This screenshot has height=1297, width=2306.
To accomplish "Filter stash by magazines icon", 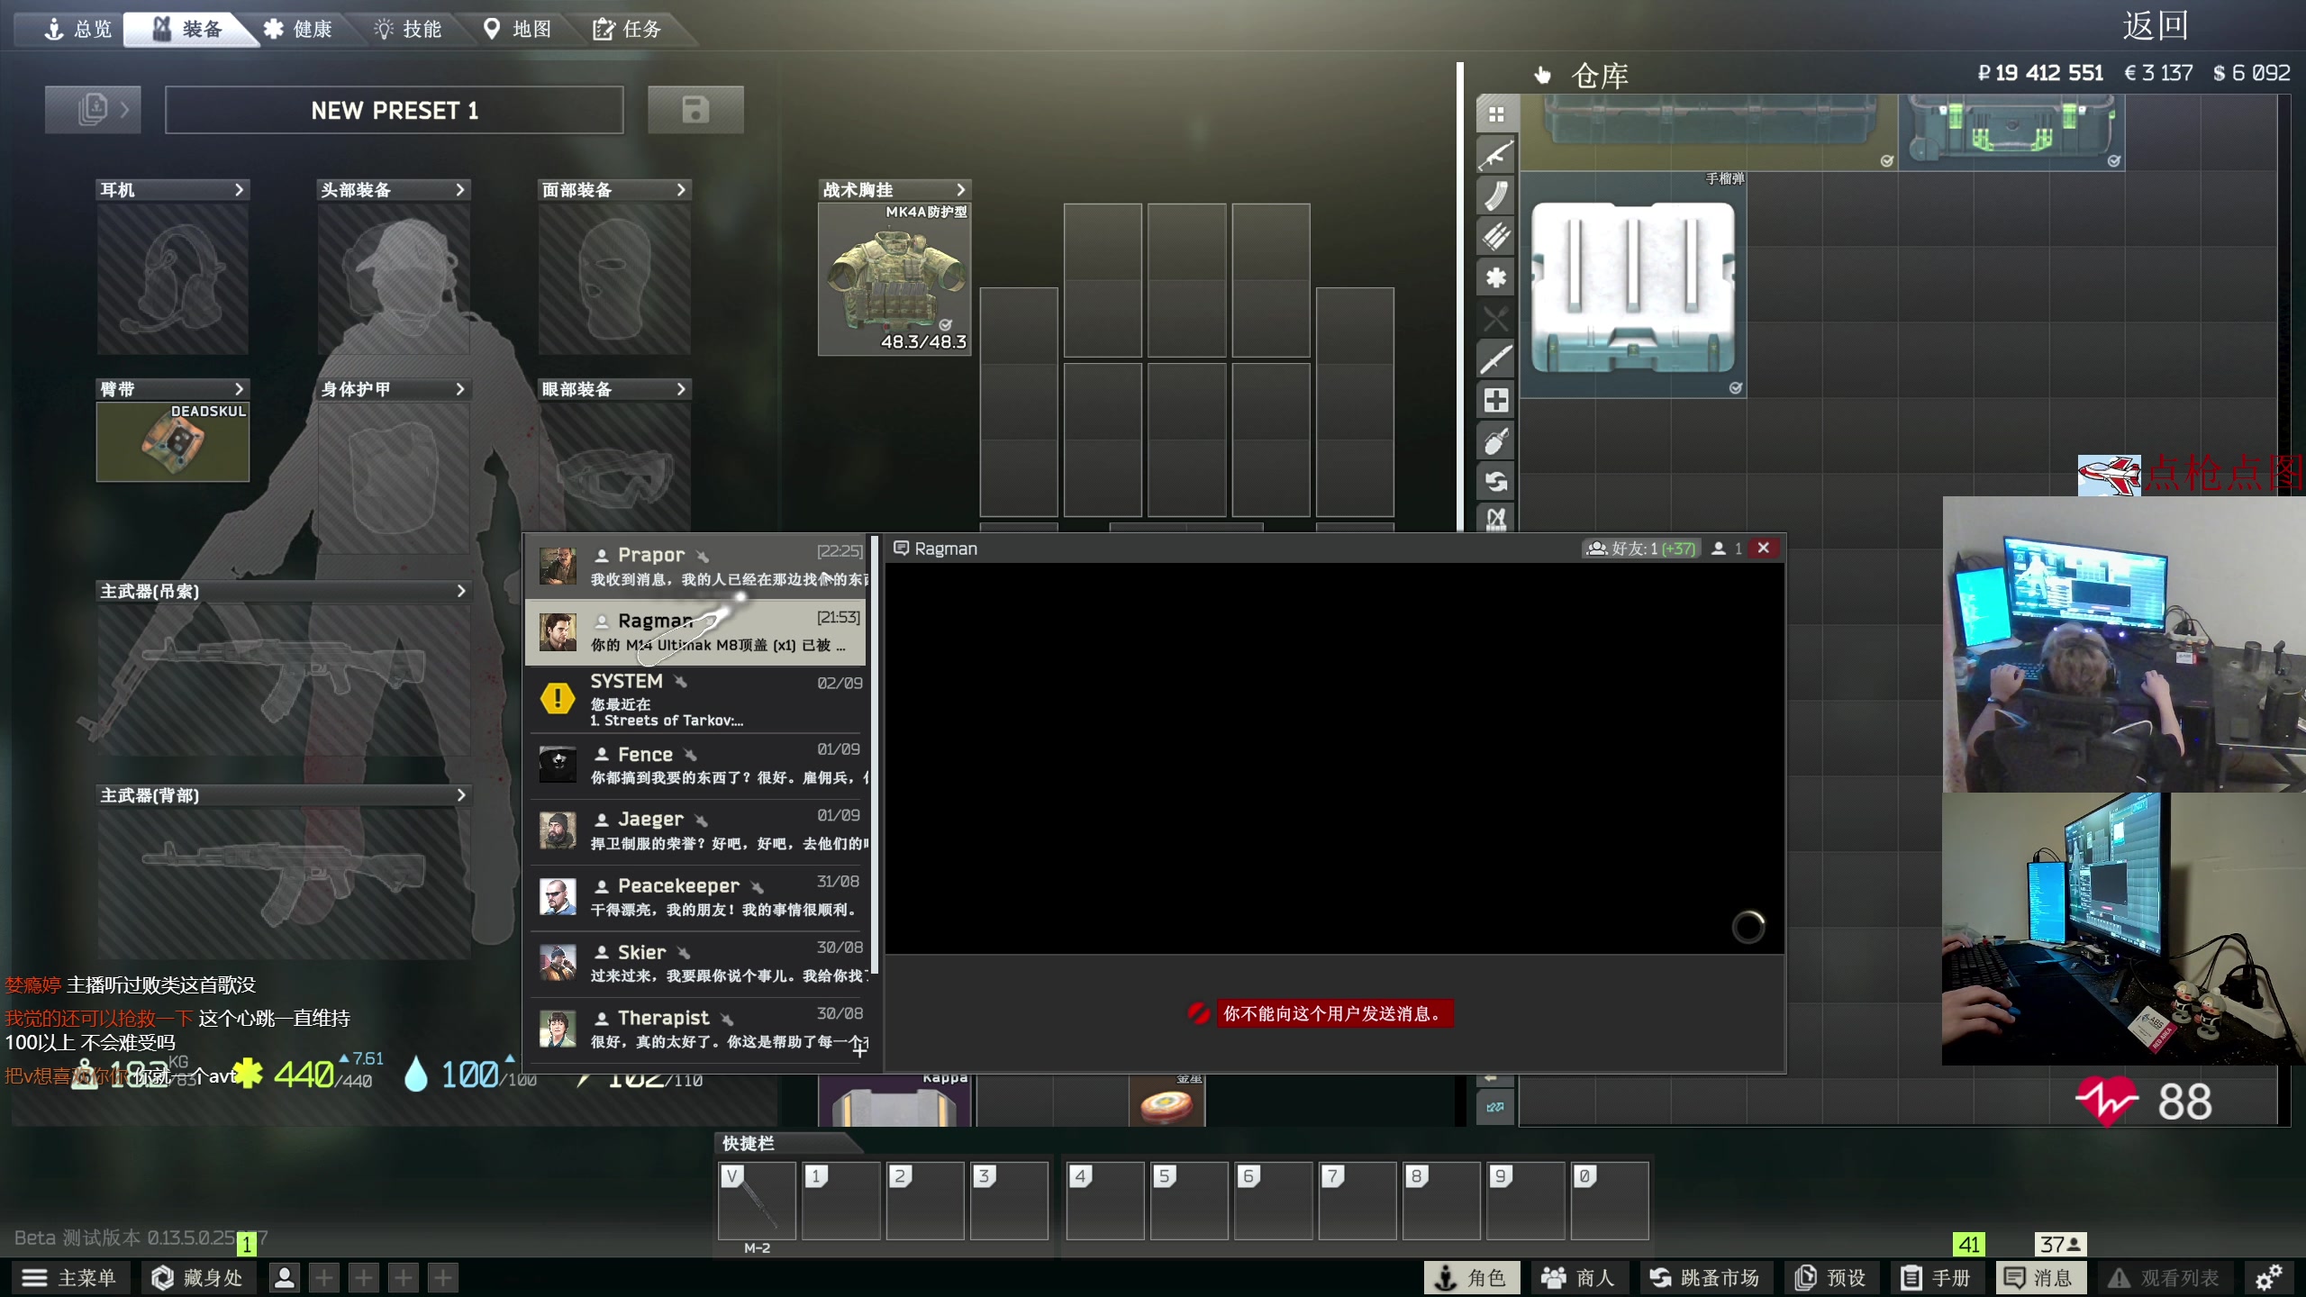I will (x=1496, y=195).
